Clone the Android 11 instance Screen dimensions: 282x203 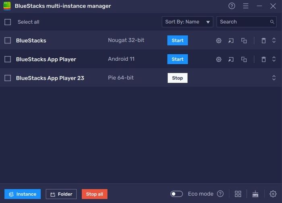coord(244,59)
